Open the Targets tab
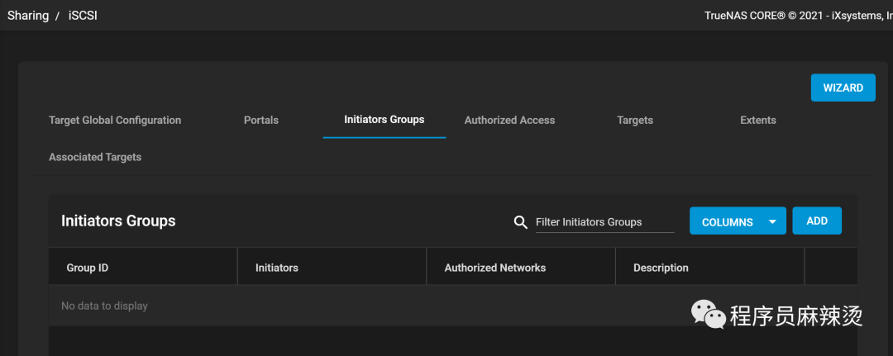The width and height of the screenshot is (893, 356). pos(635,121)
